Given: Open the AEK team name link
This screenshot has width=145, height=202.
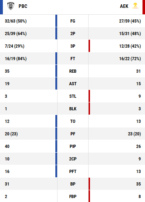Looking at the screenshot, I should point(124,6).
